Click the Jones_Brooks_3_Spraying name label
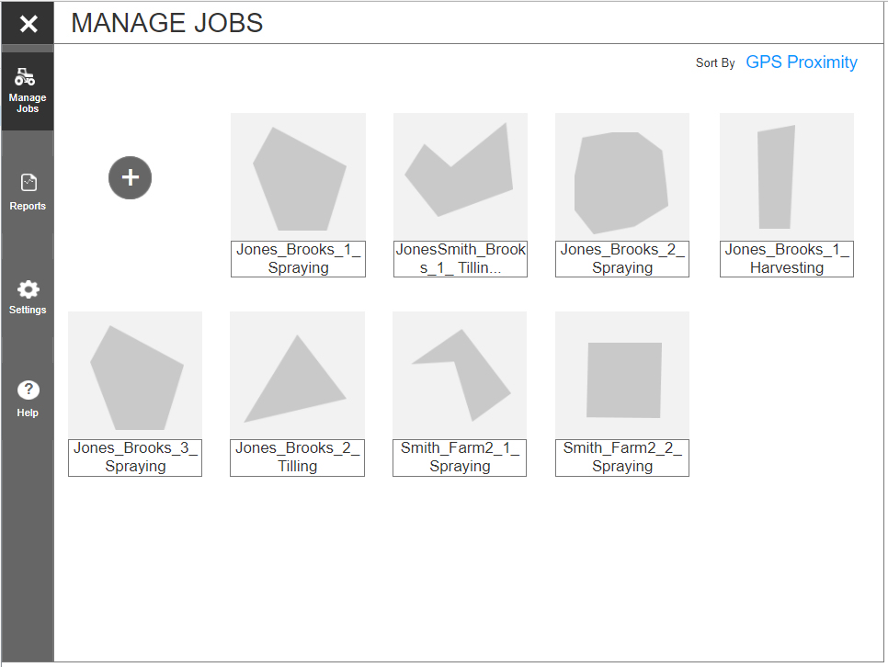 point(135,458)
